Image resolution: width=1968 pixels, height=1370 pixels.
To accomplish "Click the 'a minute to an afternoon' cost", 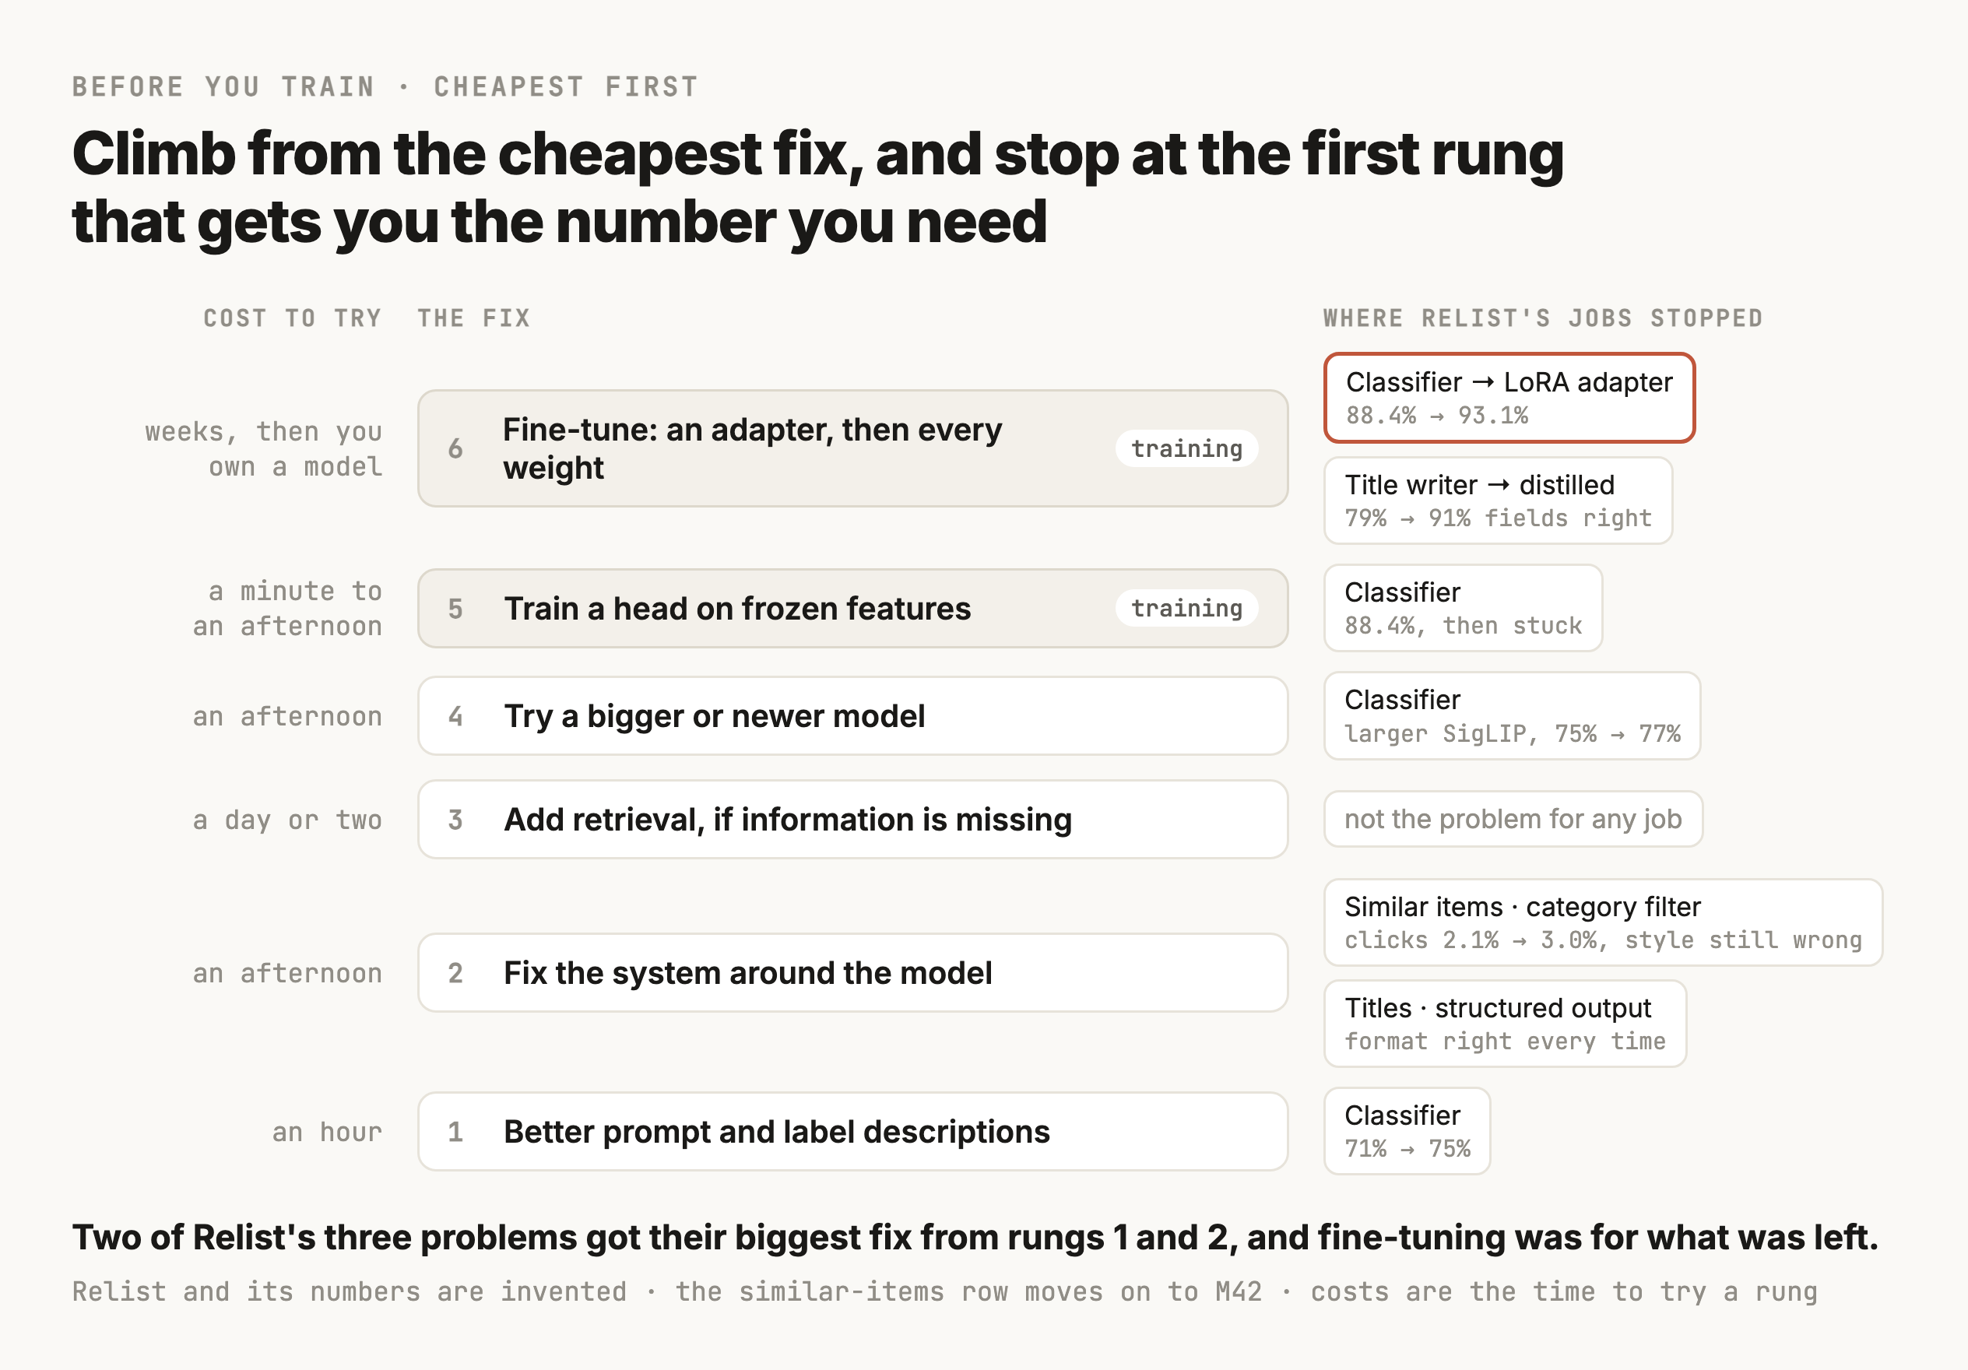I will coord(287,608).
